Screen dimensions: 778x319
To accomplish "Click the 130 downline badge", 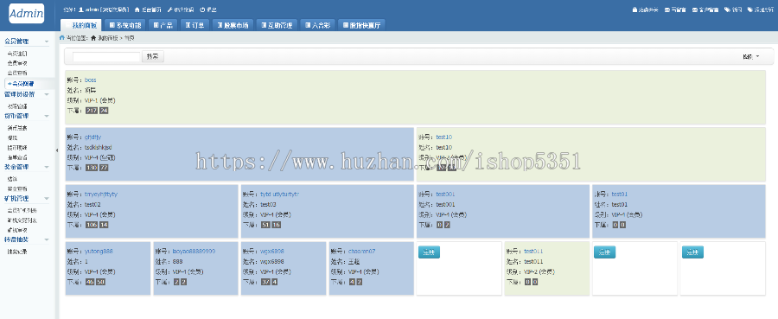I will pyautogui.click(x=92, y=168).
